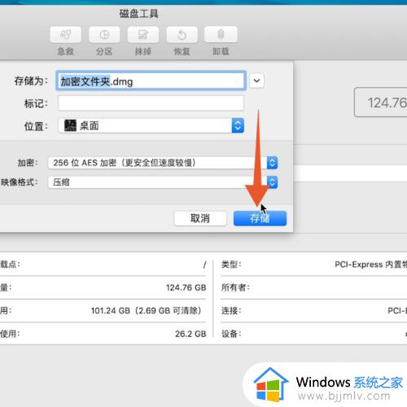Click the 存储 save button
The width and height of the screenshot is (407, 407).
(x=260, y=218)
